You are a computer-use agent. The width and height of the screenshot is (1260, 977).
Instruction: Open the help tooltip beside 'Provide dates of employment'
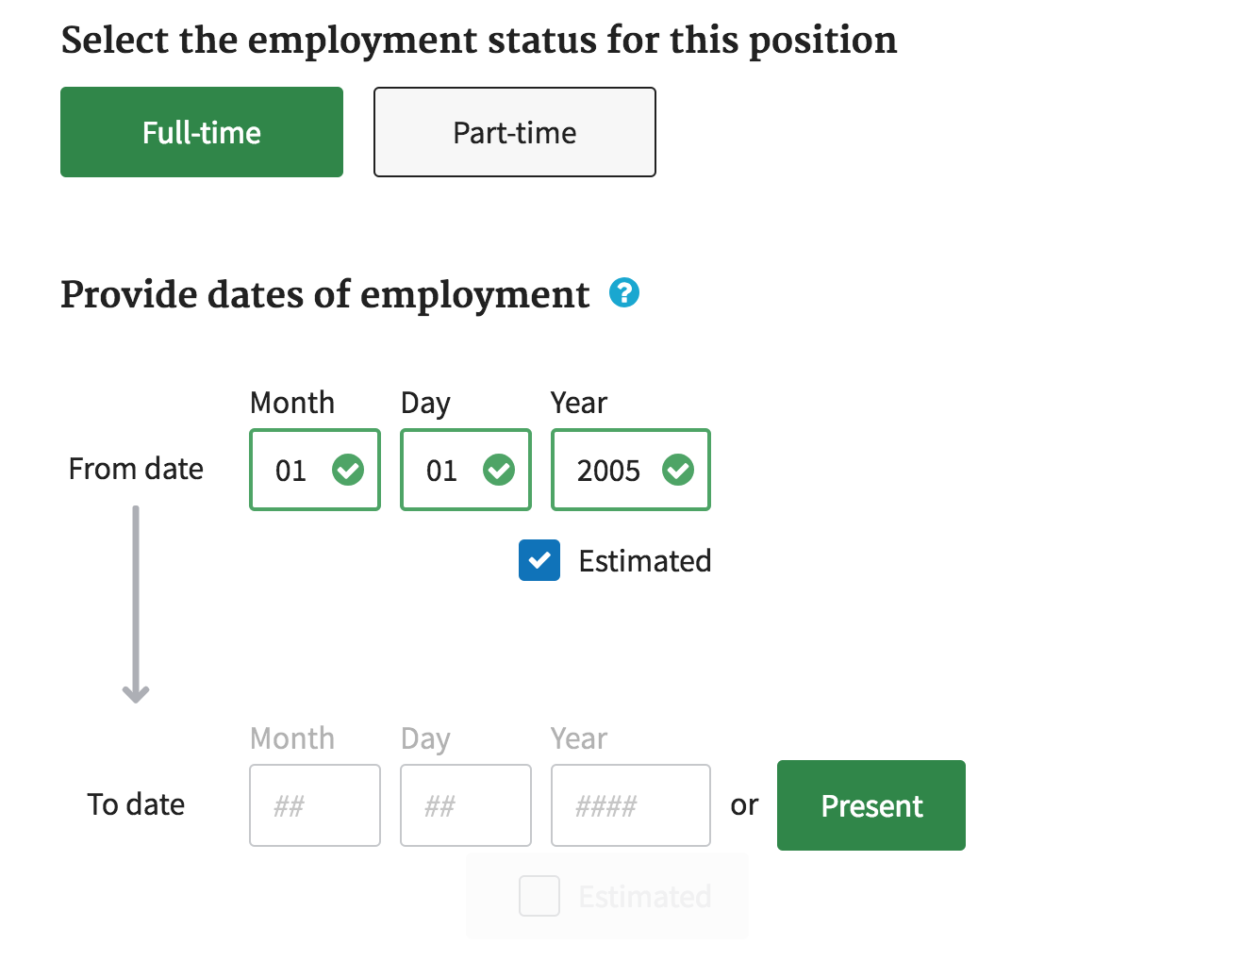[623, 293]
